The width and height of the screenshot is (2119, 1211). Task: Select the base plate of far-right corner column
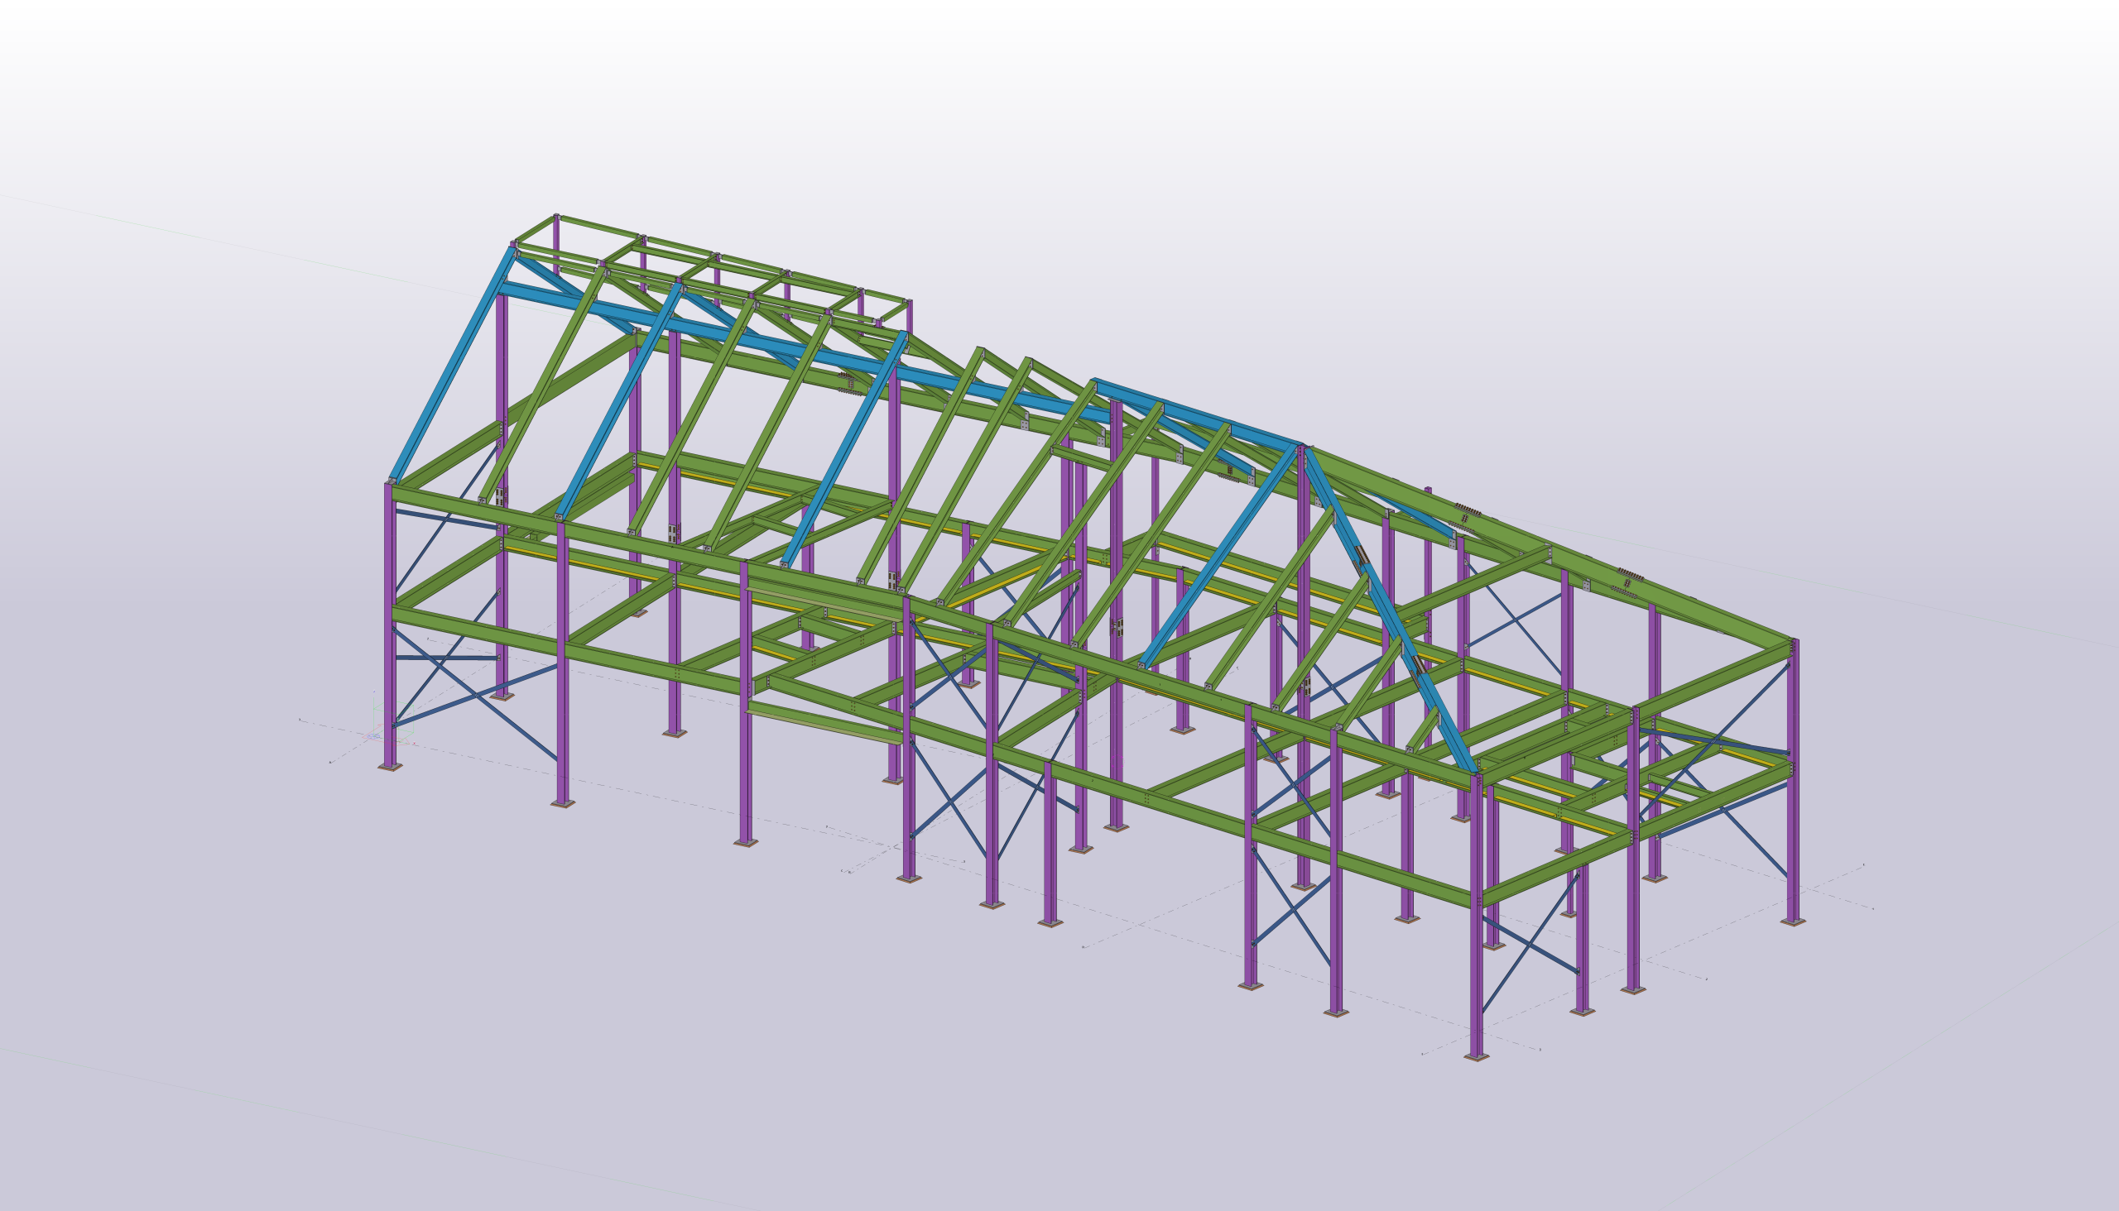coord(1793,922)
